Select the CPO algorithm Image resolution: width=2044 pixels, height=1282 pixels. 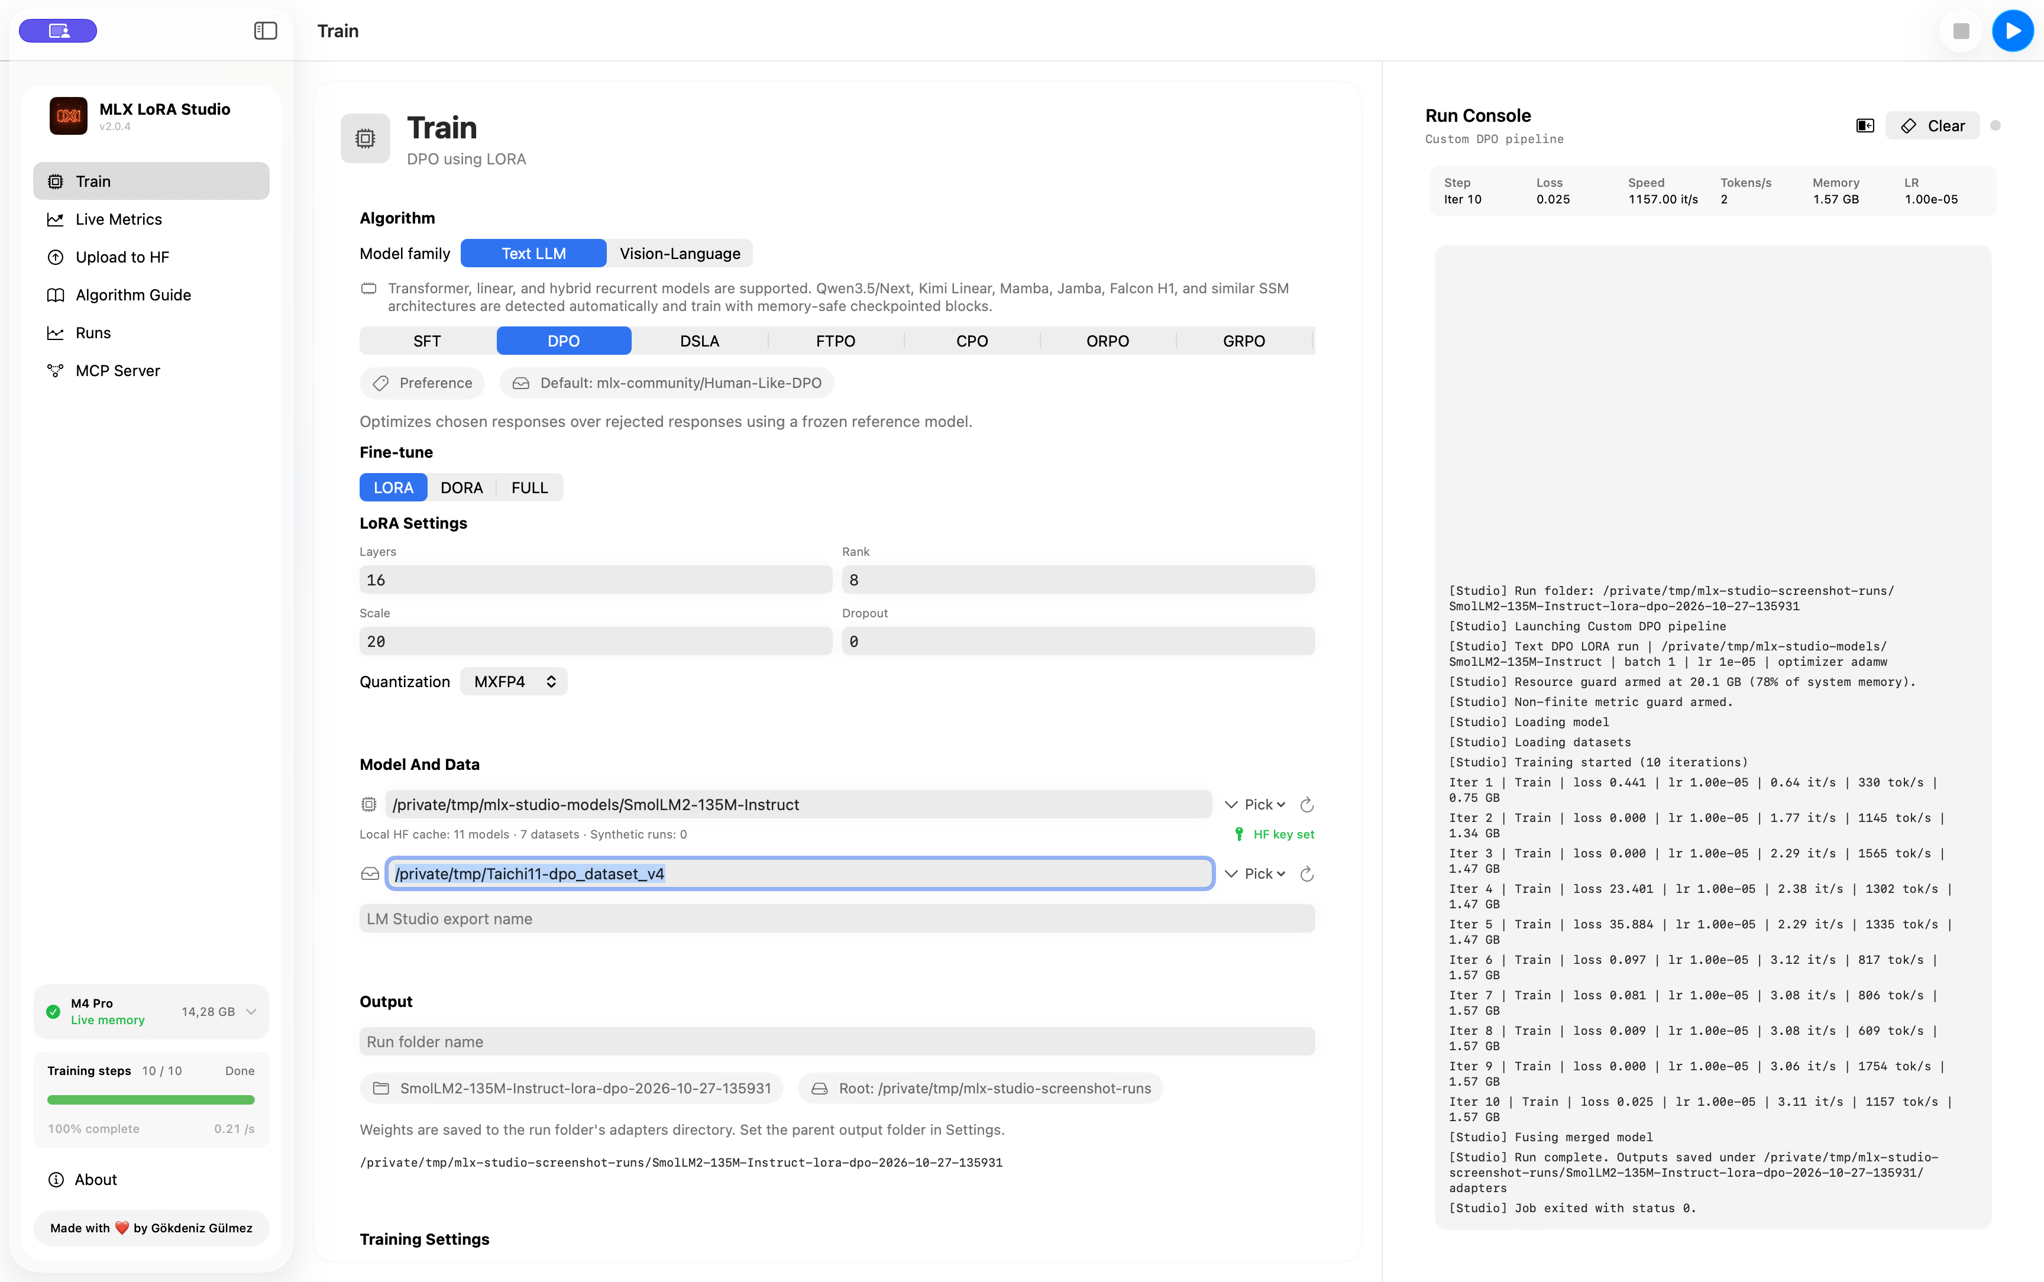click(972, 341)
